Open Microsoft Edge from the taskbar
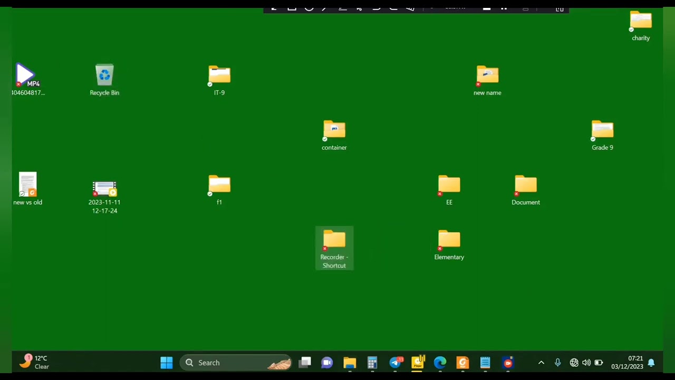This screenshot has height=380, width=675. 440,363
